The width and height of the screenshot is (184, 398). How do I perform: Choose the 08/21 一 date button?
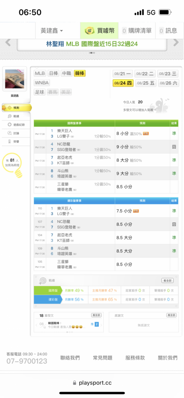pos(123,74)
